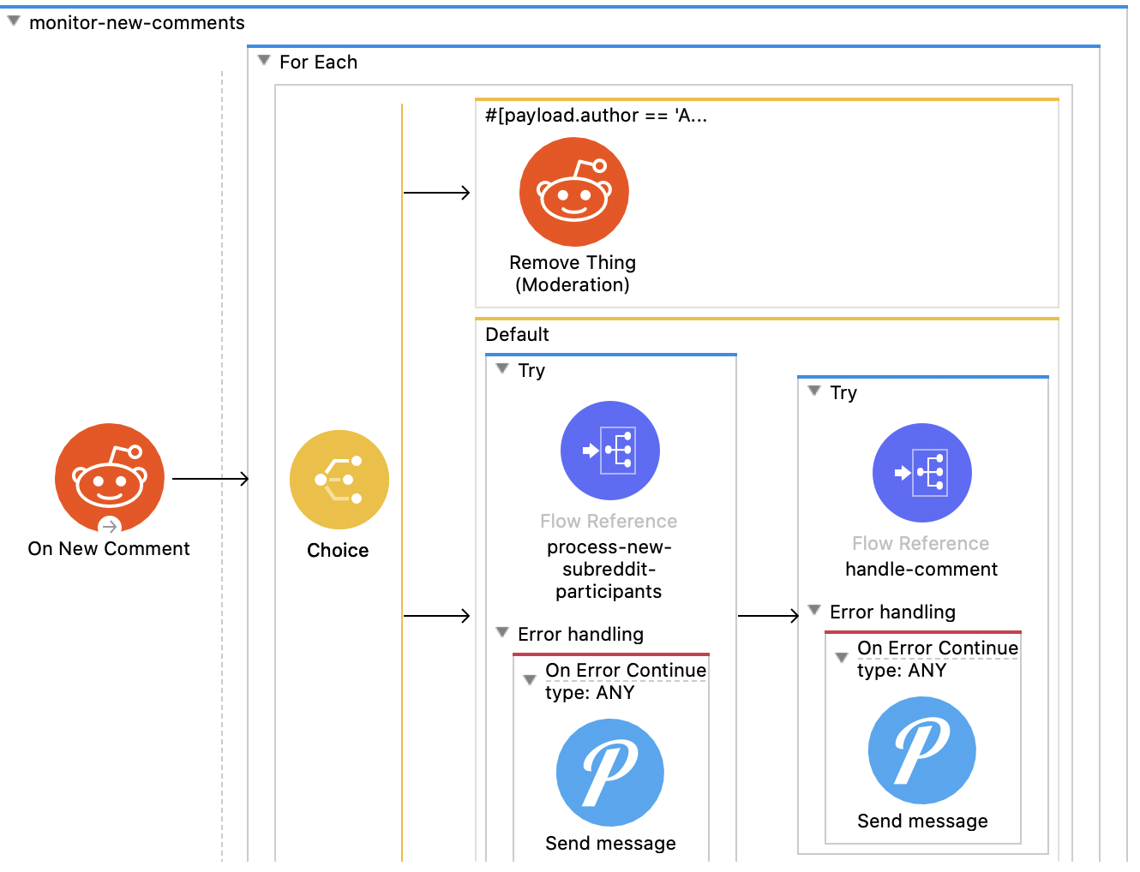
Task: Click the For Each scope title
Action: pyautogui.click(x=318, y=63)
